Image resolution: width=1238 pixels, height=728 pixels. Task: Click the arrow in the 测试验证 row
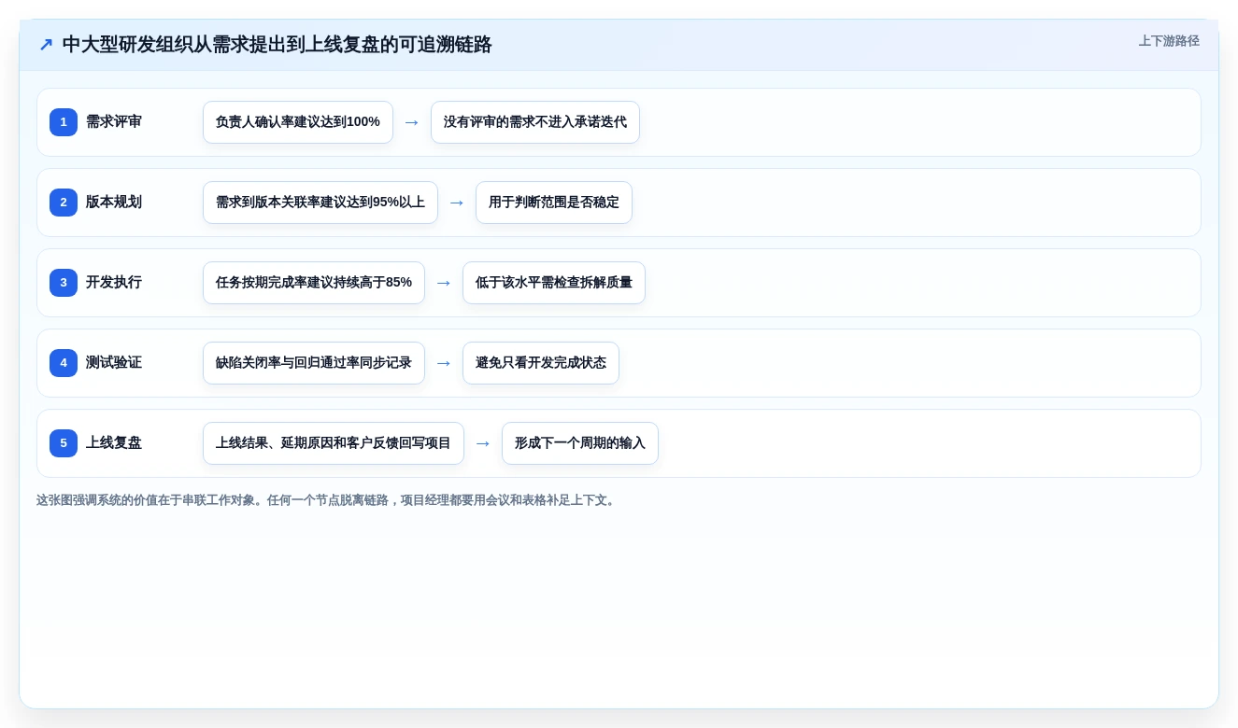(x=444, y=363)
